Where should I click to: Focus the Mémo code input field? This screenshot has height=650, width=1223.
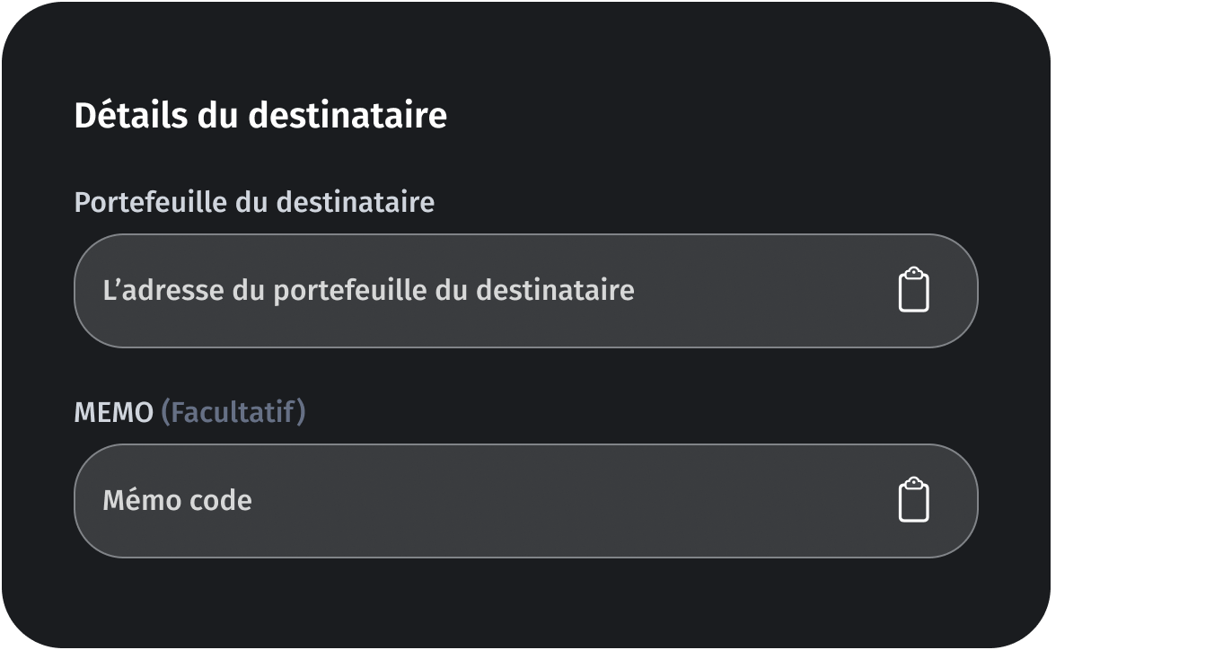point(449,500)
